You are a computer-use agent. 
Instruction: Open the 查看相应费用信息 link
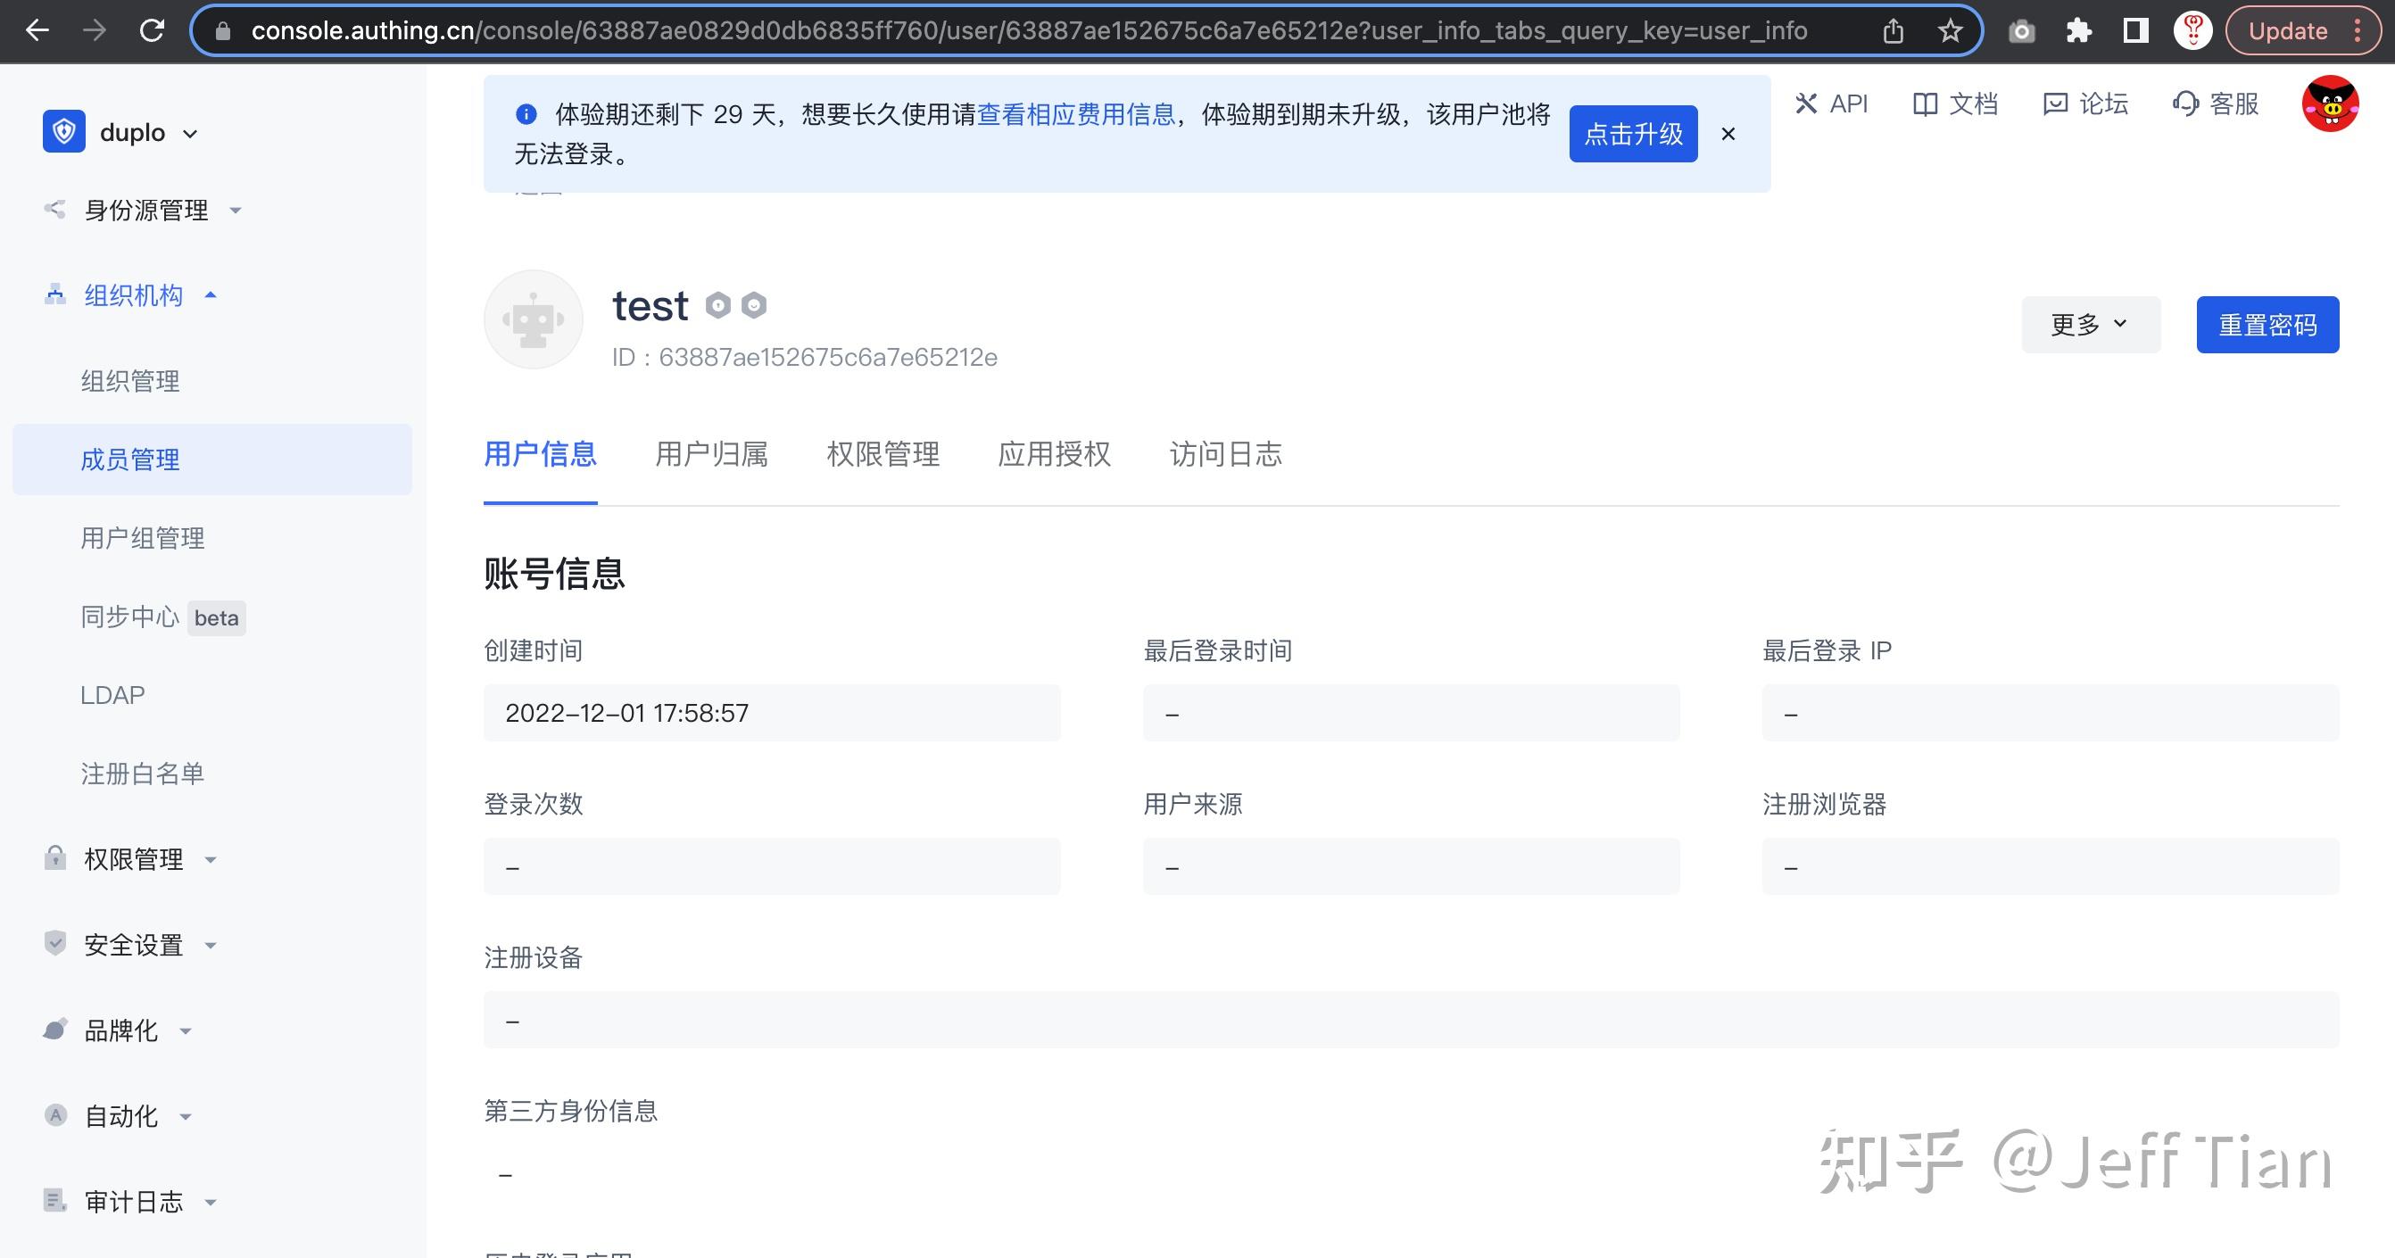(1076, 114)
